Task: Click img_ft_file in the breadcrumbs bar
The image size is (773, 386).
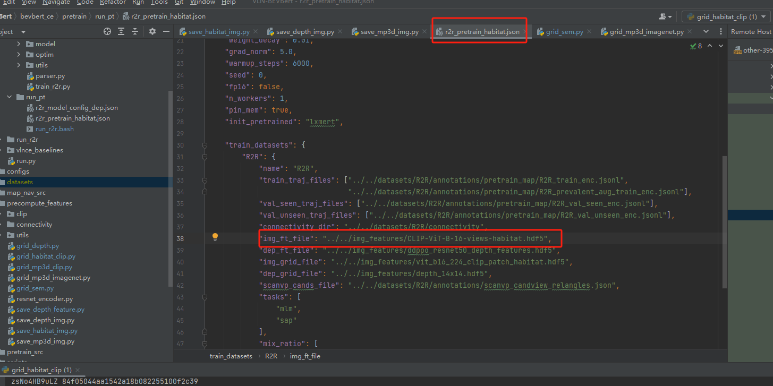Action: point(305,356)
